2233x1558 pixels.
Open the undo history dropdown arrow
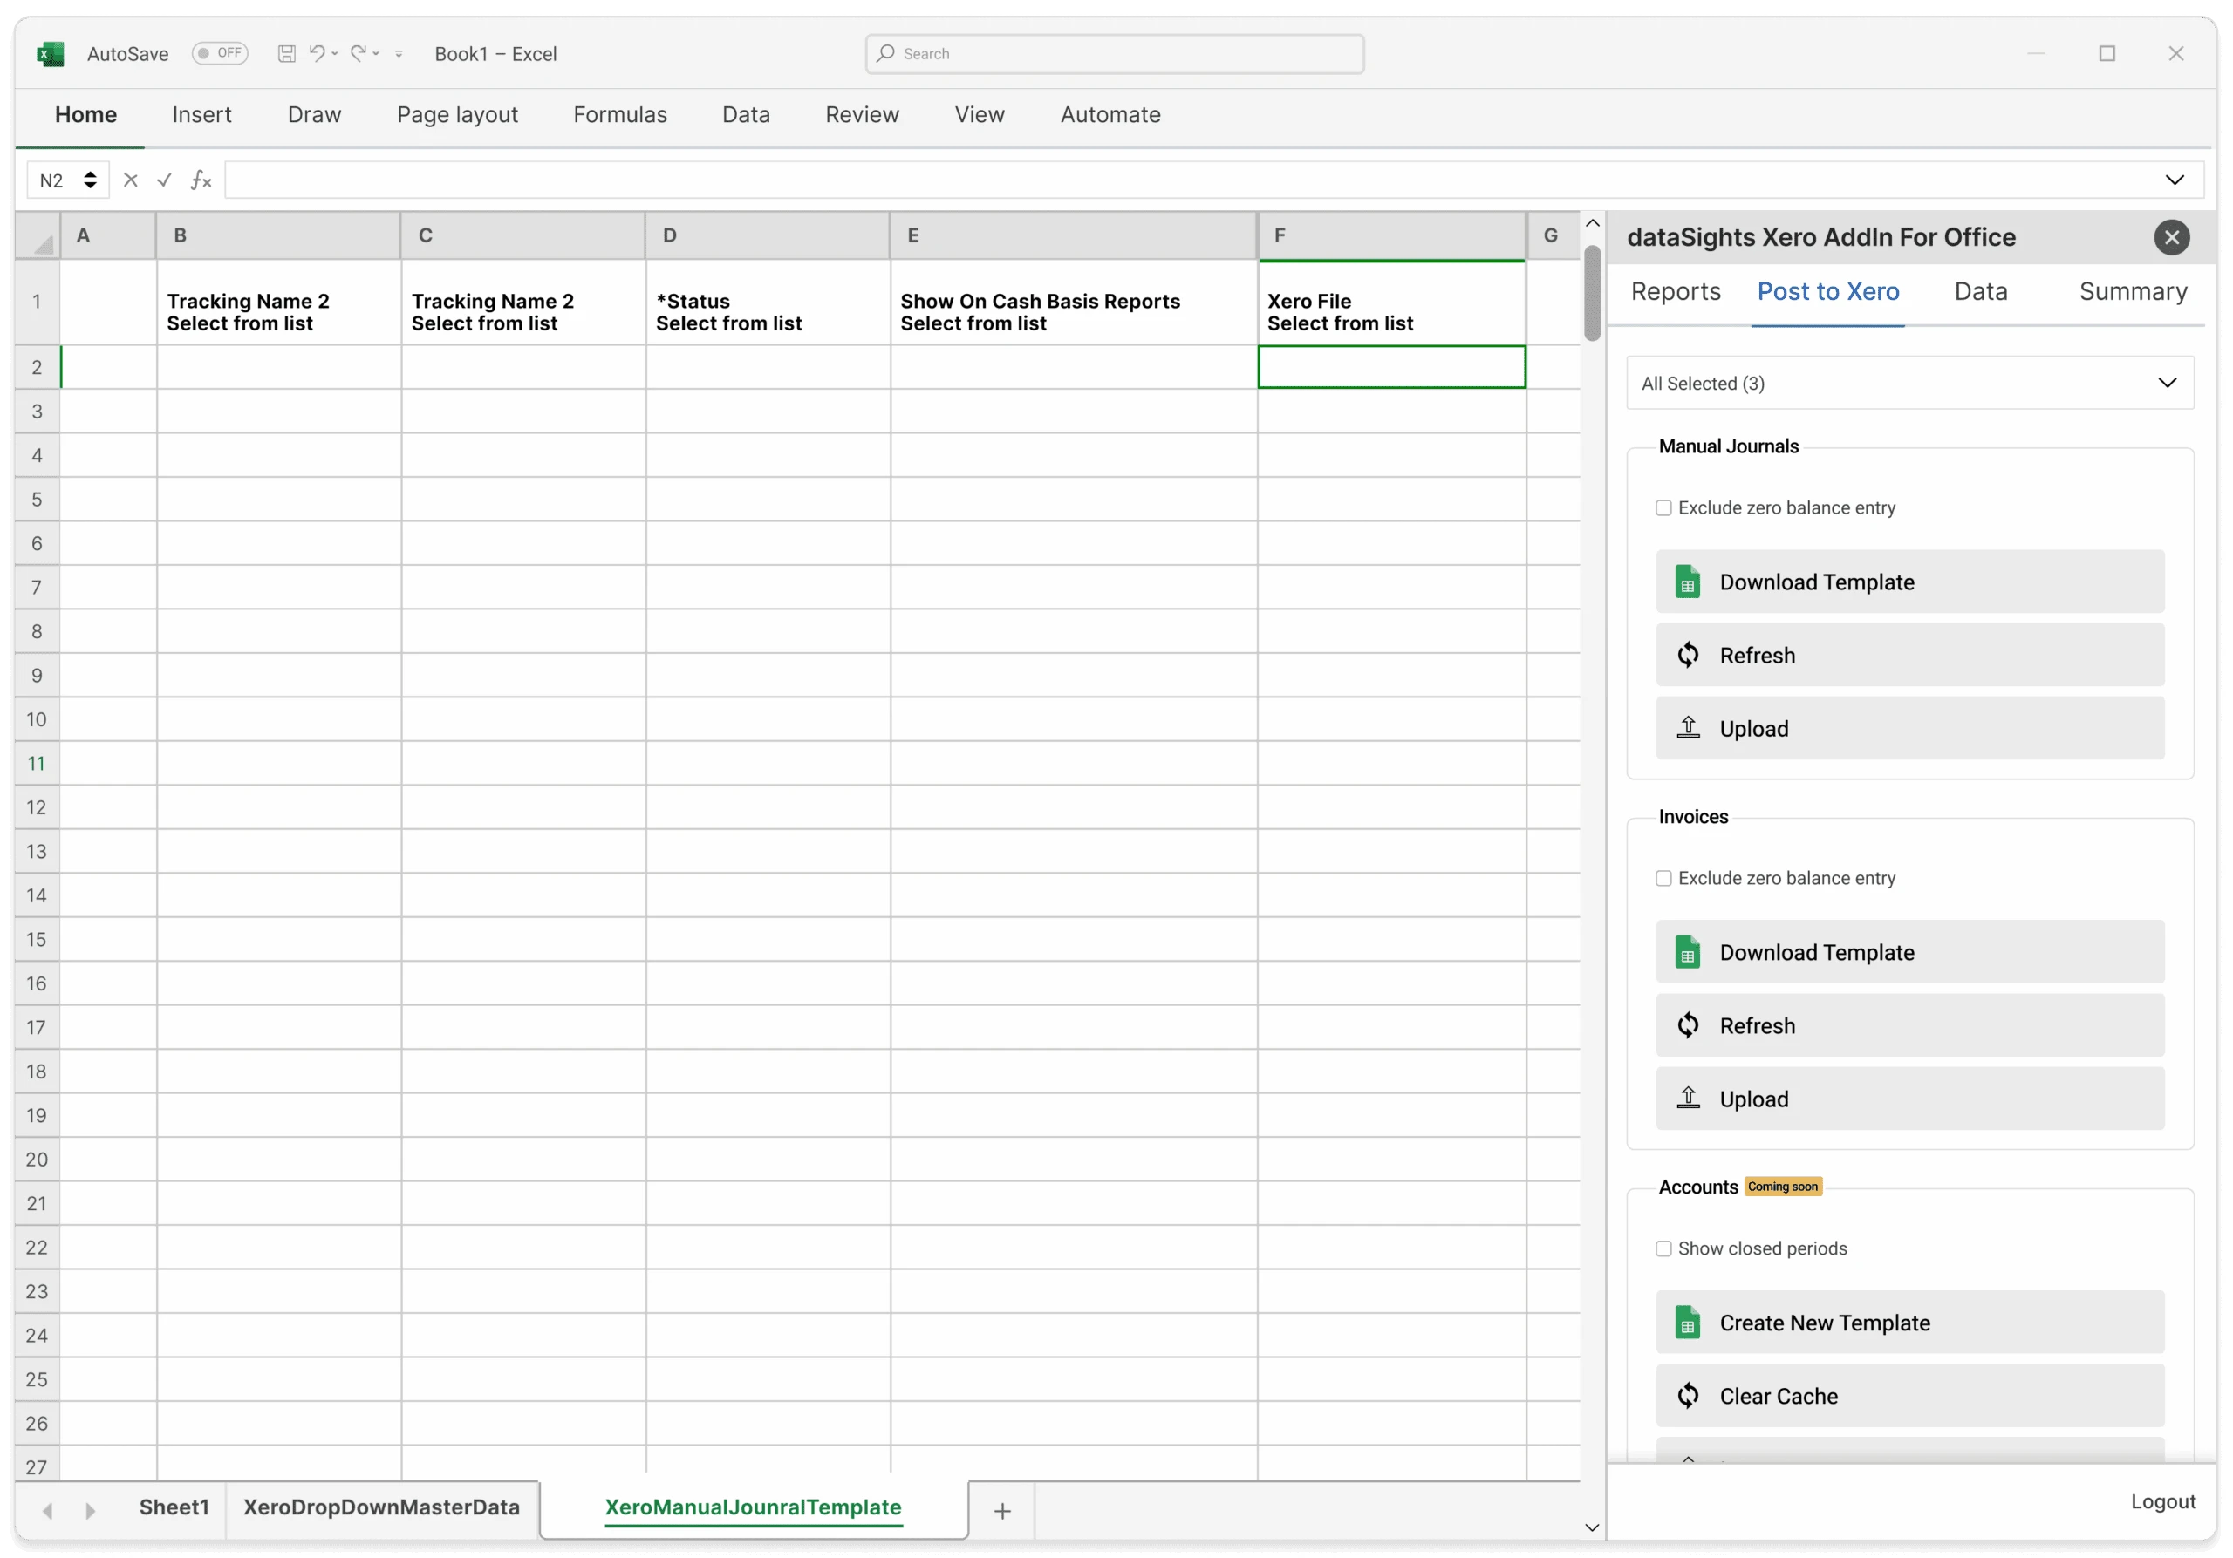(335, 53)
